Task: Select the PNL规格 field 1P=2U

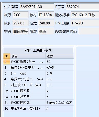Action: pyautogui.click(x=85, y=23)
